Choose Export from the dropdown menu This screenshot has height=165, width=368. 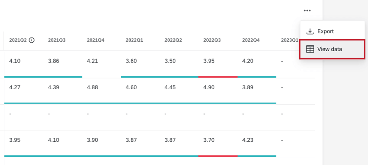click(x=332, y=31)
